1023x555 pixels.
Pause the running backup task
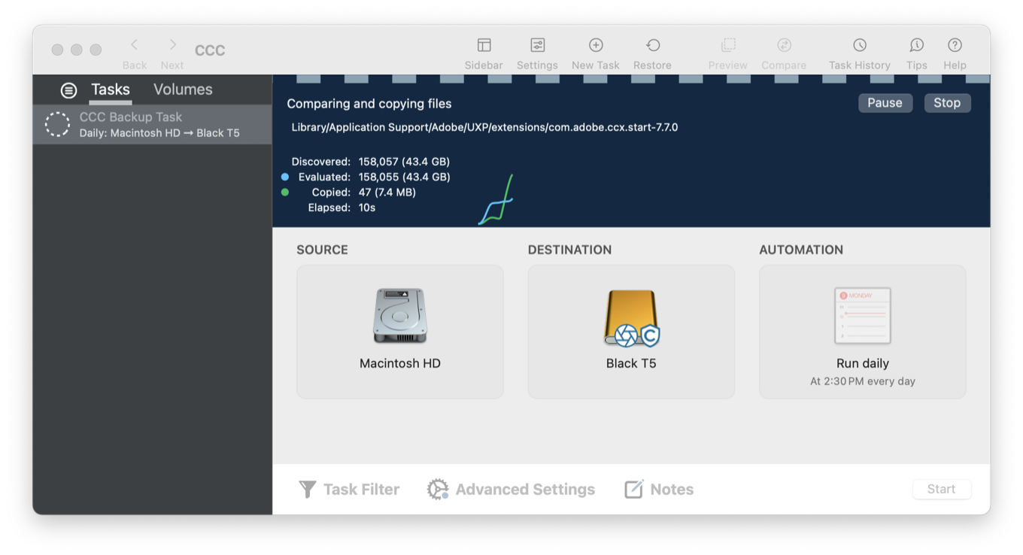click(885, 103)
